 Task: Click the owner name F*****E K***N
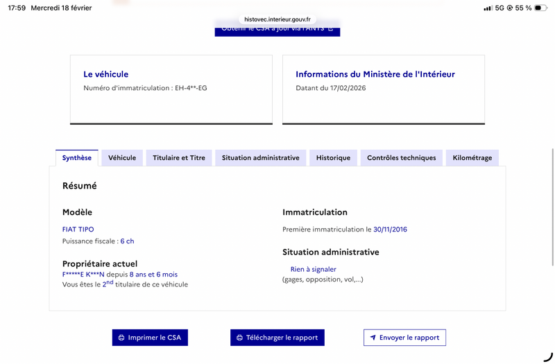point(83,274)
